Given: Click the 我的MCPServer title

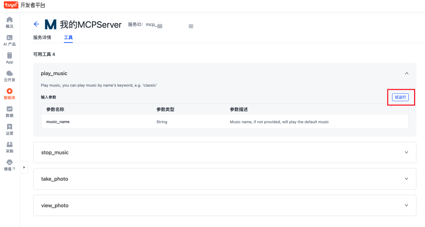Looking at the screenshot, I should click(91, 25).
